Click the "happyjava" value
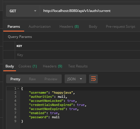The width and height of the screenshot is (140, 129). point(63,93)
